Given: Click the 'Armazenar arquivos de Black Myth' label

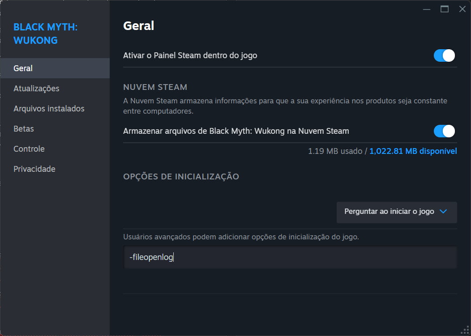Looking at the screenshot, I should [x=236, y=131].
